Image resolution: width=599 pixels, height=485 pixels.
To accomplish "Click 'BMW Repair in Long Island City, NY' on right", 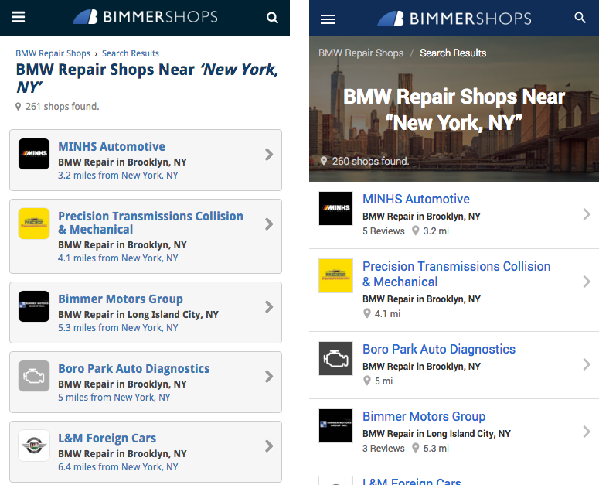I will pos(437,434).
